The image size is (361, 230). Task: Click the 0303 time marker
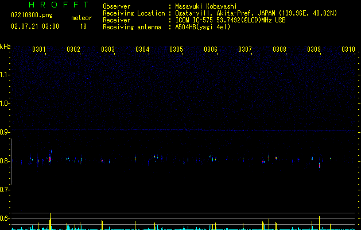tap(108, 49)
